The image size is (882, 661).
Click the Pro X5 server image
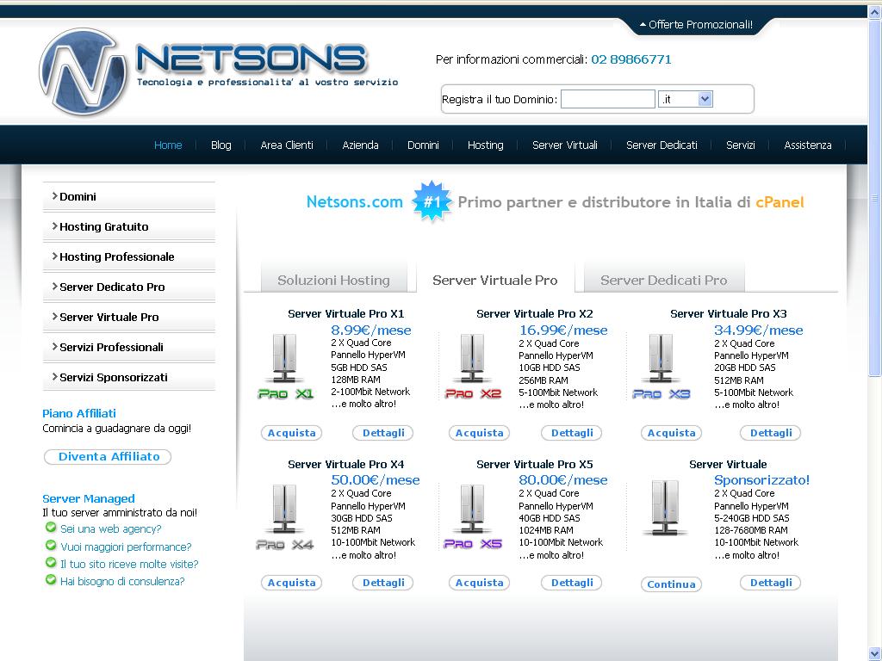click(473, 517)
